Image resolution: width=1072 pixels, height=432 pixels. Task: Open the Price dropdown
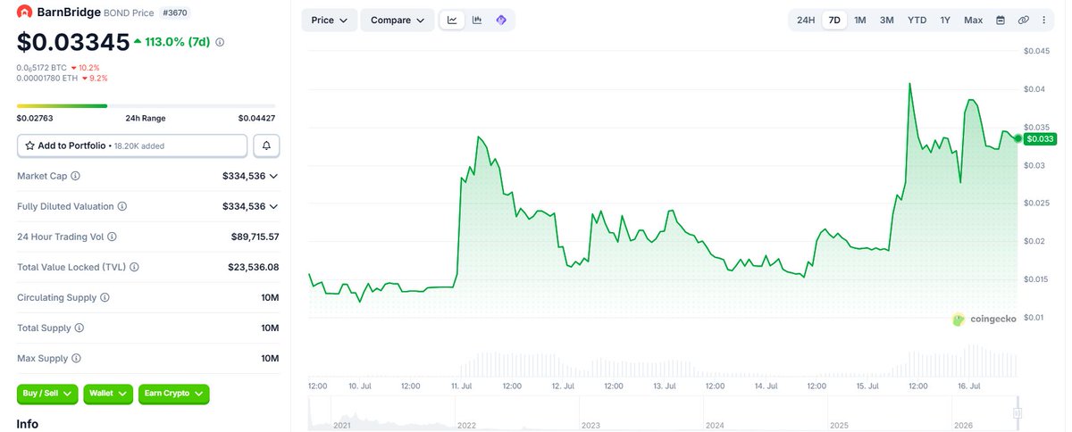click(329, 20)
